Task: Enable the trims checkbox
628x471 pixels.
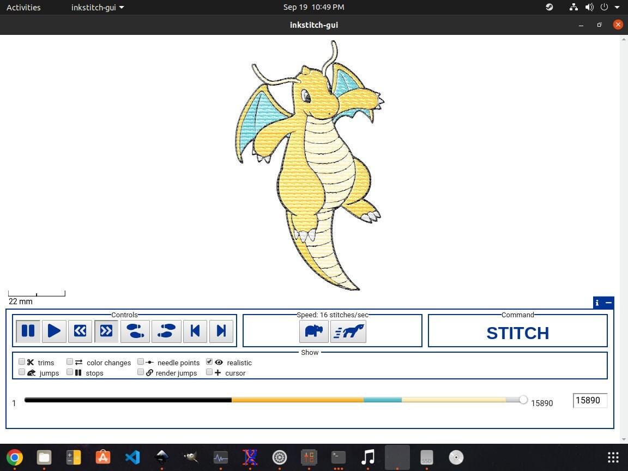Action: click(22, 361)
